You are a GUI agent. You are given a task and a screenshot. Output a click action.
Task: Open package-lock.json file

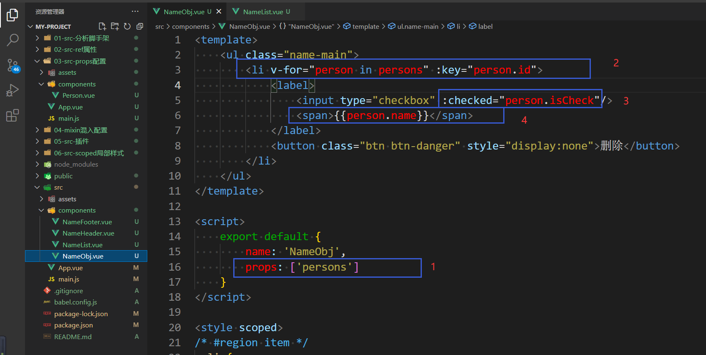coord(81,314)
